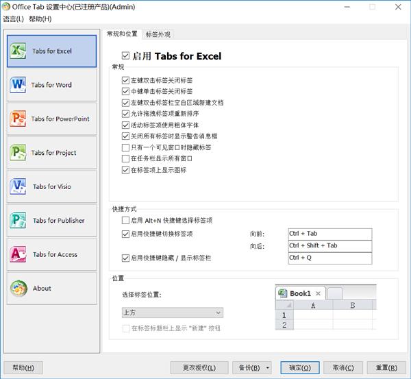Viewport: 411px width, 379px height.
Task: Click the Excel icon on the Book1 preview tab
Action: click(x=282, y=293)
